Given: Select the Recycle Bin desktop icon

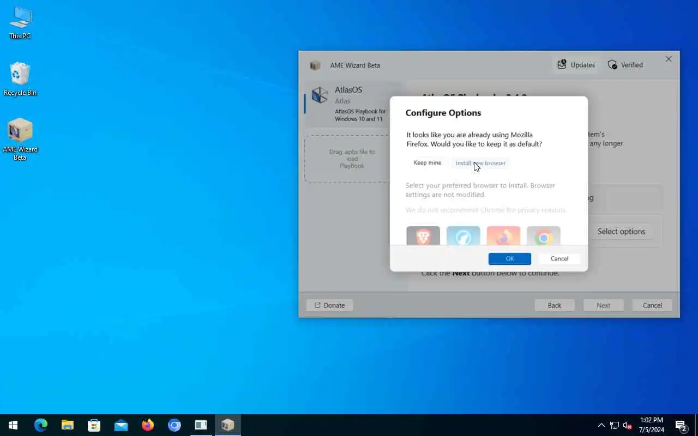Looking at the screenshot, I should pos(20,79).
